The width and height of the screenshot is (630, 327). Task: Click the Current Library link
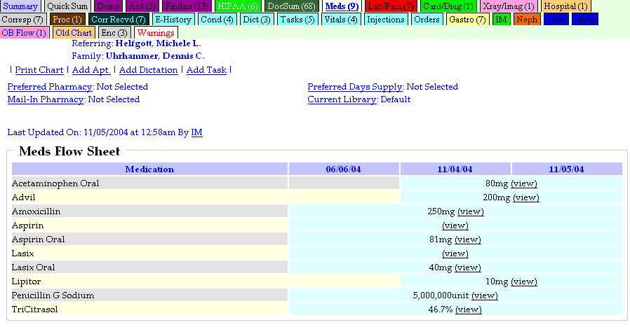click(342, 99)
